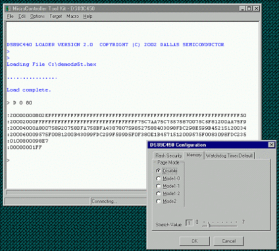Open the Options menu
This screenshot has height=251, width=279.
tap(38, 16)
